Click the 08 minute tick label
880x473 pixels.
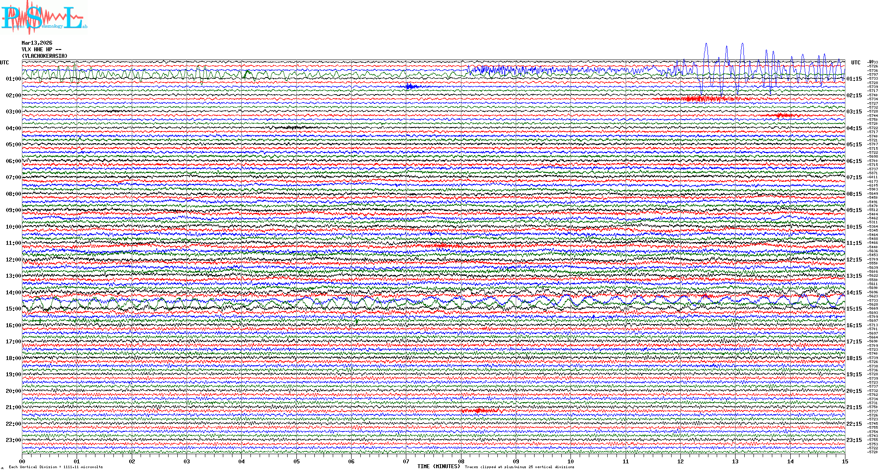point(461,462)
